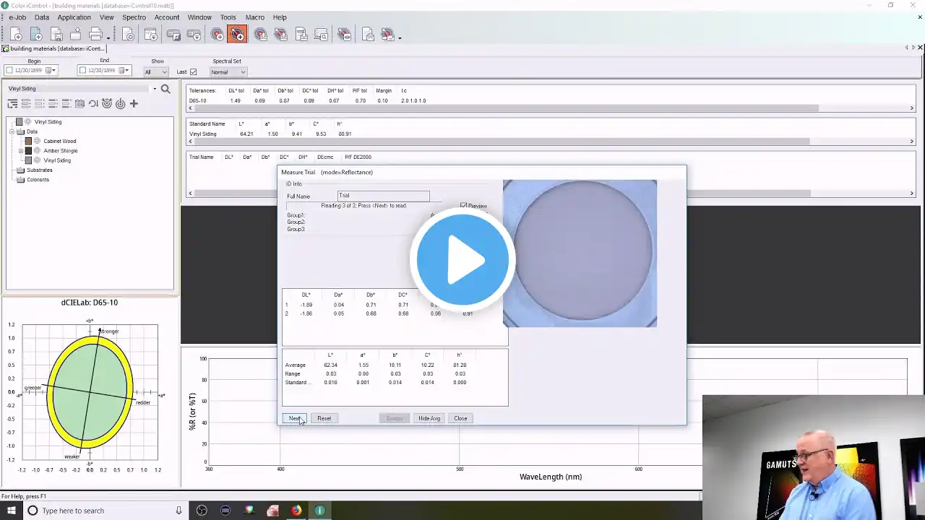Click the Hide Avg button
The width and height of the screenshot is (925, 520).
429,418
